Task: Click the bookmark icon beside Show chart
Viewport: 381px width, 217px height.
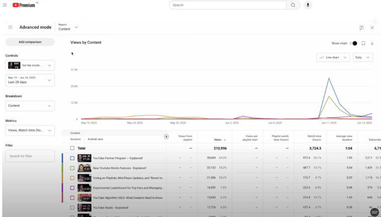Action: pos(363,43)
